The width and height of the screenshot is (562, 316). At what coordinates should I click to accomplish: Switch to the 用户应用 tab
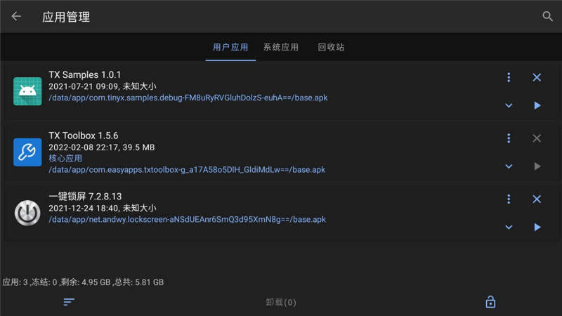(230, 47)
